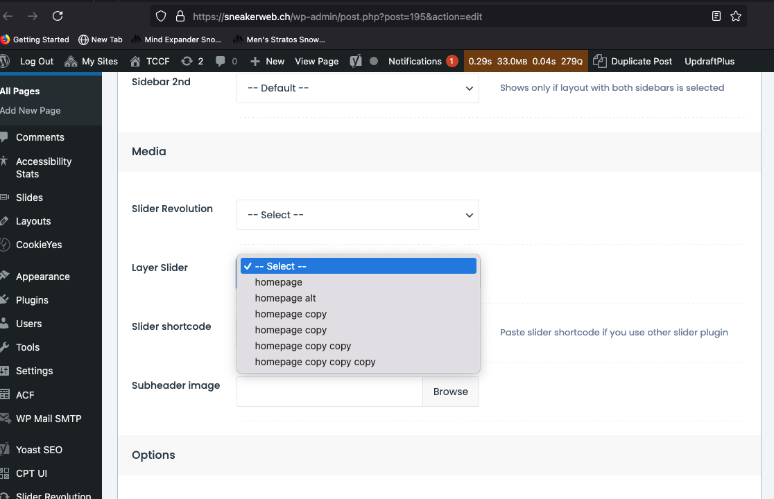This screenshot has height=499, width=774.
Task: Open the Sidebar 2nd dropdown
Action: click(357, 88)
